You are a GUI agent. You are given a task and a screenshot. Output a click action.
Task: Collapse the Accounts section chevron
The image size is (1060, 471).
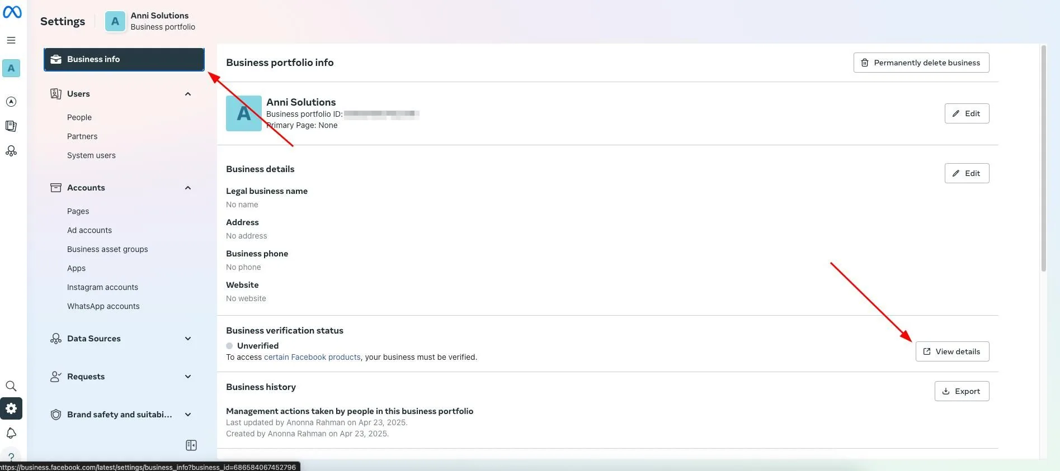click(188, 188)
